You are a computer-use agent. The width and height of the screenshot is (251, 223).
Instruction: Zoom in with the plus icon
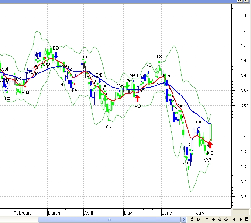(226, 220)
